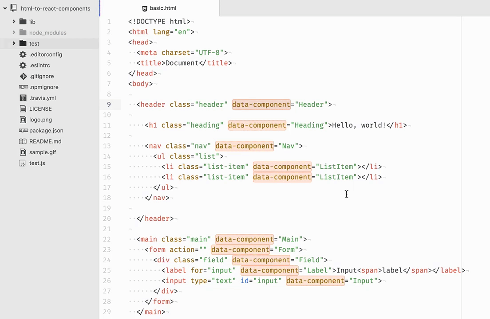The height and width of the screenshot is (319, 490).
Task: Click the HTML5 icon in the basic.html tab
Action: [x=145, y=8]
